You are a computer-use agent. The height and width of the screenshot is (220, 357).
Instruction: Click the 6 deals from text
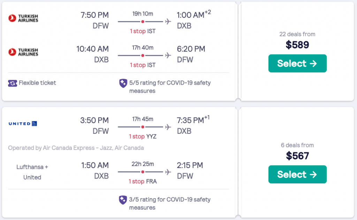click(297, 145)
